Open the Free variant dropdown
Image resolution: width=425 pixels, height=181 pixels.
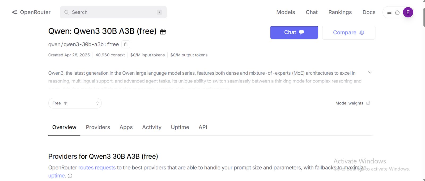pos(75,103)
